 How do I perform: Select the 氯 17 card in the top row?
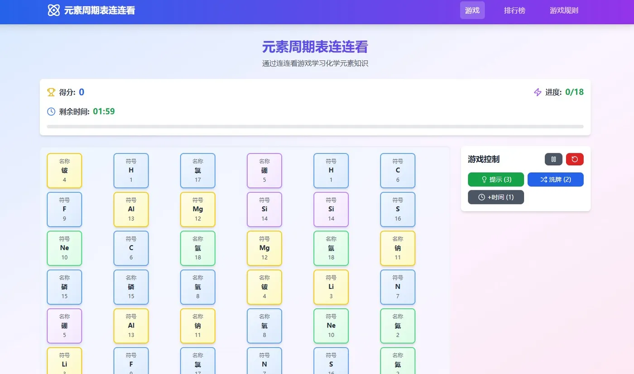[198, 170]
